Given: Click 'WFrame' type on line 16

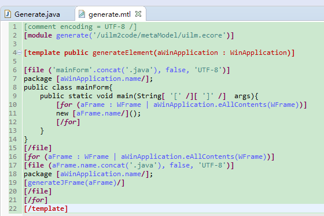Looking at the screenshot, I should point(97,157).
